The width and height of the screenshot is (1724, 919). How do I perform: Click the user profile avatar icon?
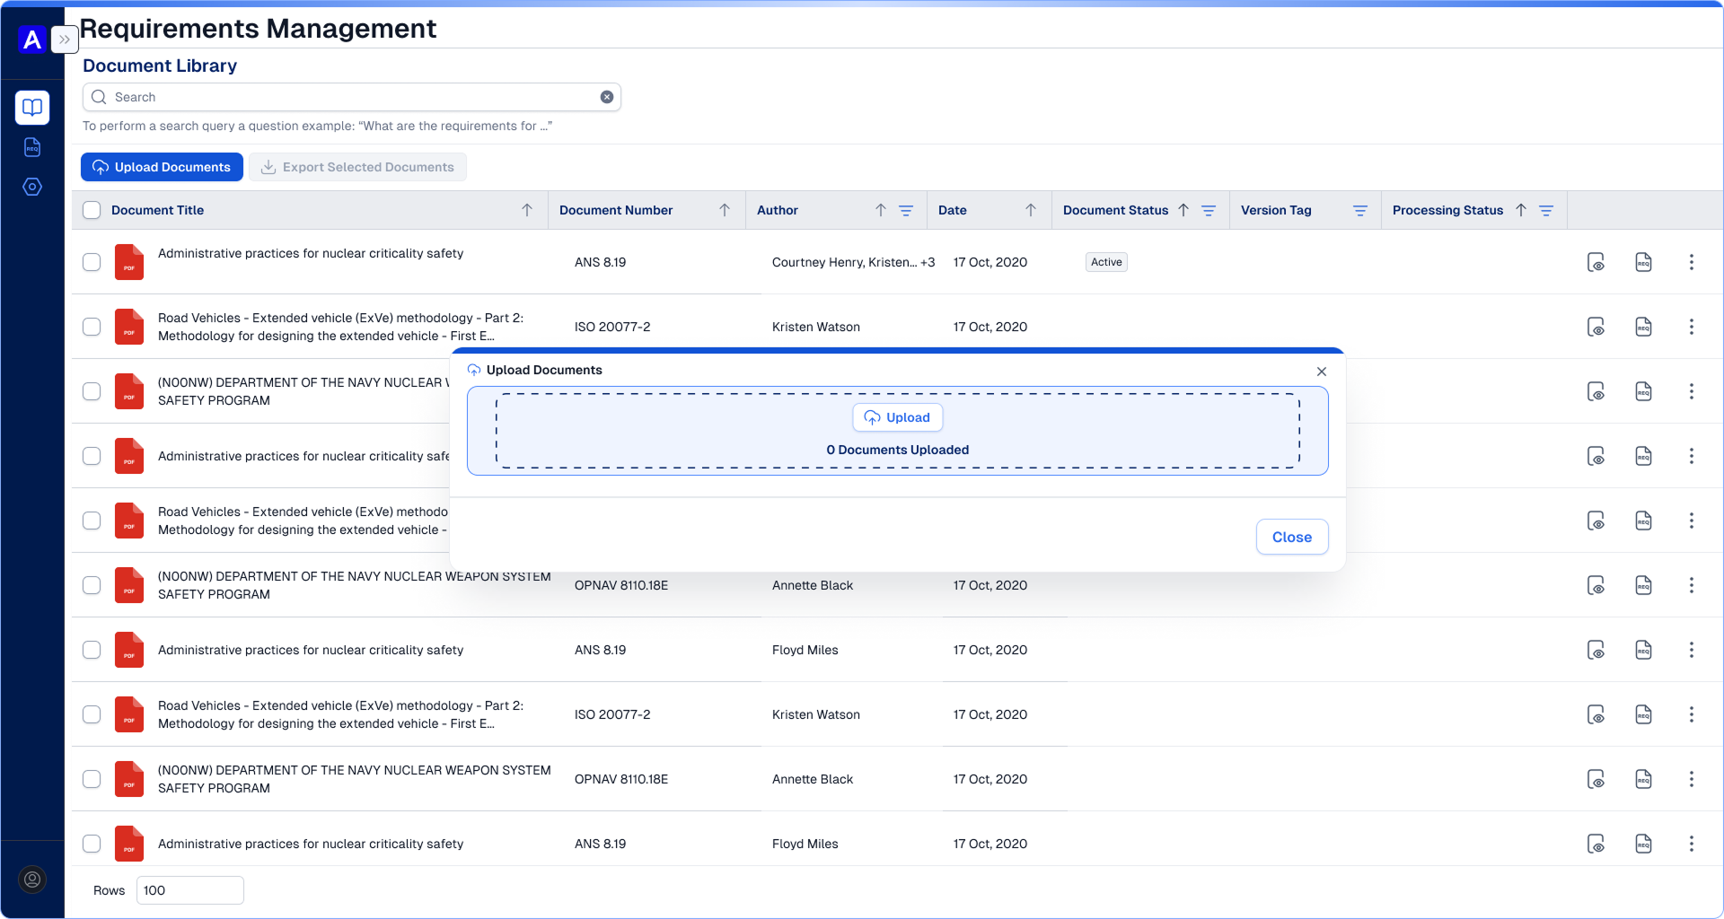[x=32, y=880]
